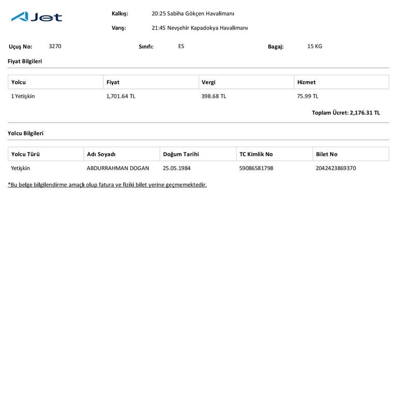Select the 'Sınıfı:' class label
This screenshot has height=397, width=397.
[x=146, y=47]
